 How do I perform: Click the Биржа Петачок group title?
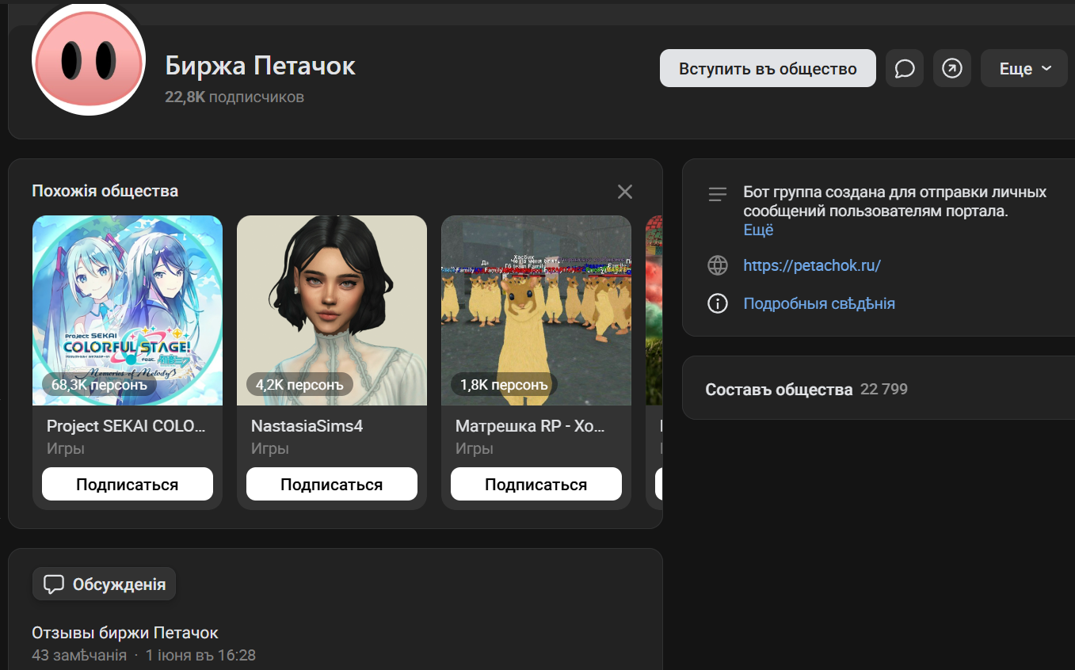pyautogui.click(x=260, y=66)
